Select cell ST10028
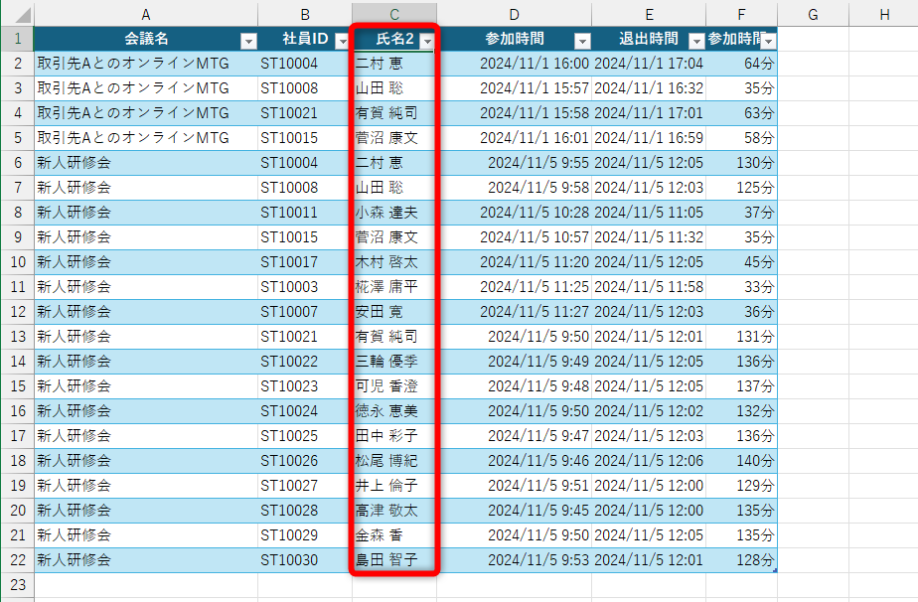 [x=305, y=510]
